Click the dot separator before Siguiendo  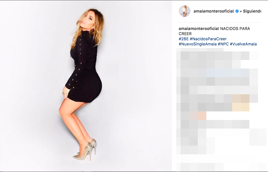click(x=241, y=11)
